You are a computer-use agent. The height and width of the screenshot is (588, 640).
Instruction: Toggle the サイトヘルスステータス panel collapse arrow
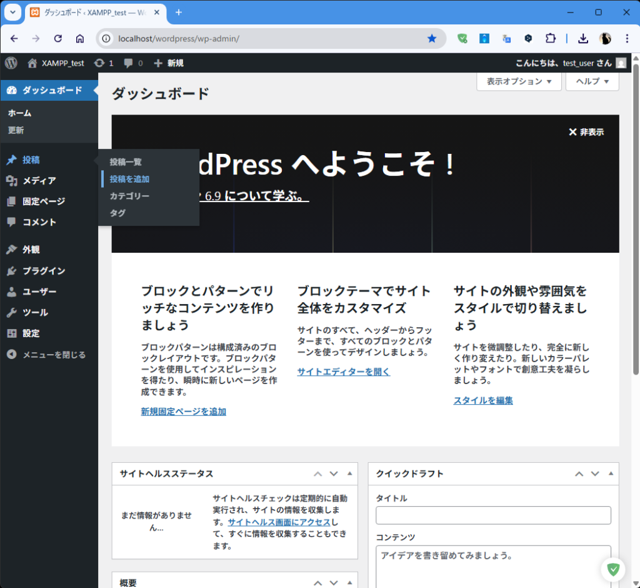[349, 474]
